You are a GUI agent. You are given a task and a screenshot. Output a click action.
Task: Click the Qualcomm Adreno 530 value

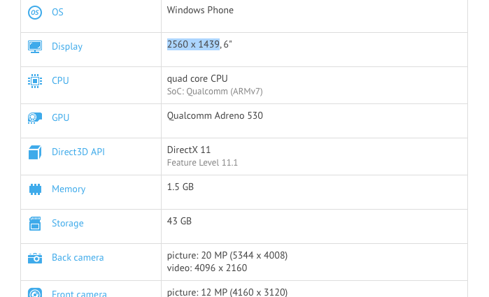coord(215,115)
